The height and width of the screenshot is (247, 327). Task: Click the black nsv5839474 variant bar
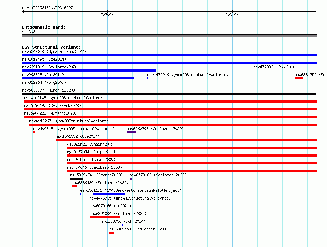click(76, 179)
